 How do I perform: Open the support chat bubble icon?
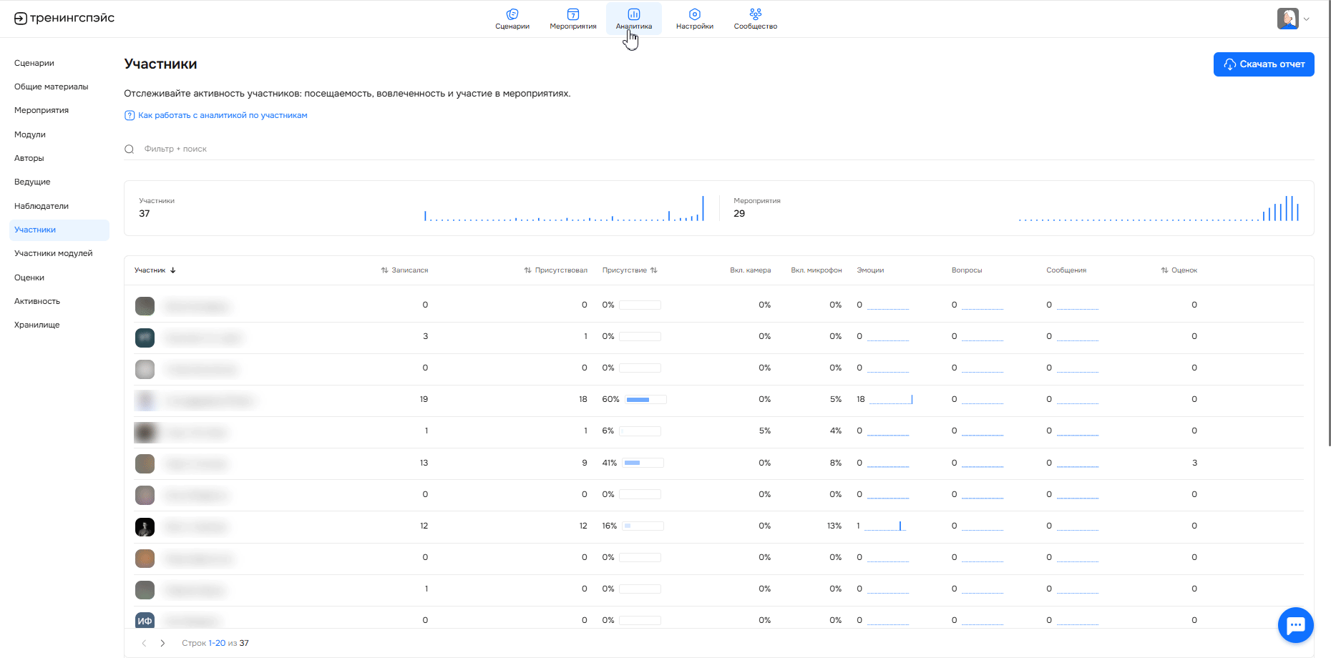click(x=1295, y=625)
